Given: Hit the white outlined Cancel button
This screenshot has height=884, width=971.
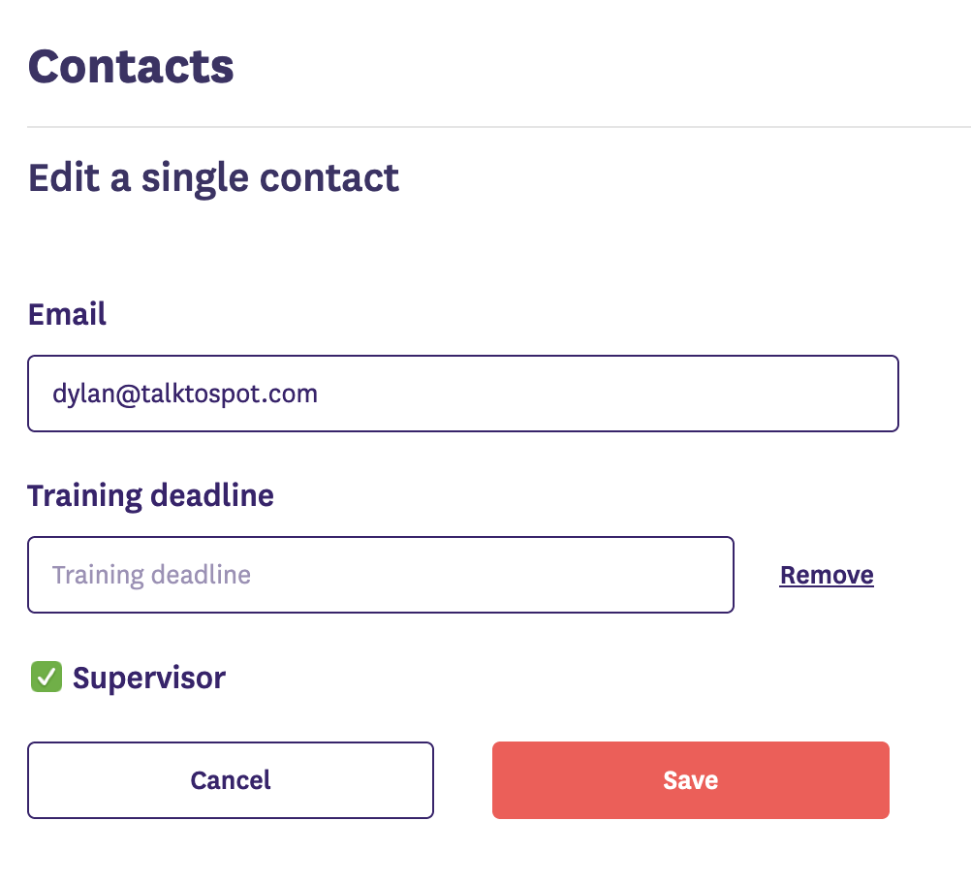Looking at the screenshot, I should (x=230, y=780).
